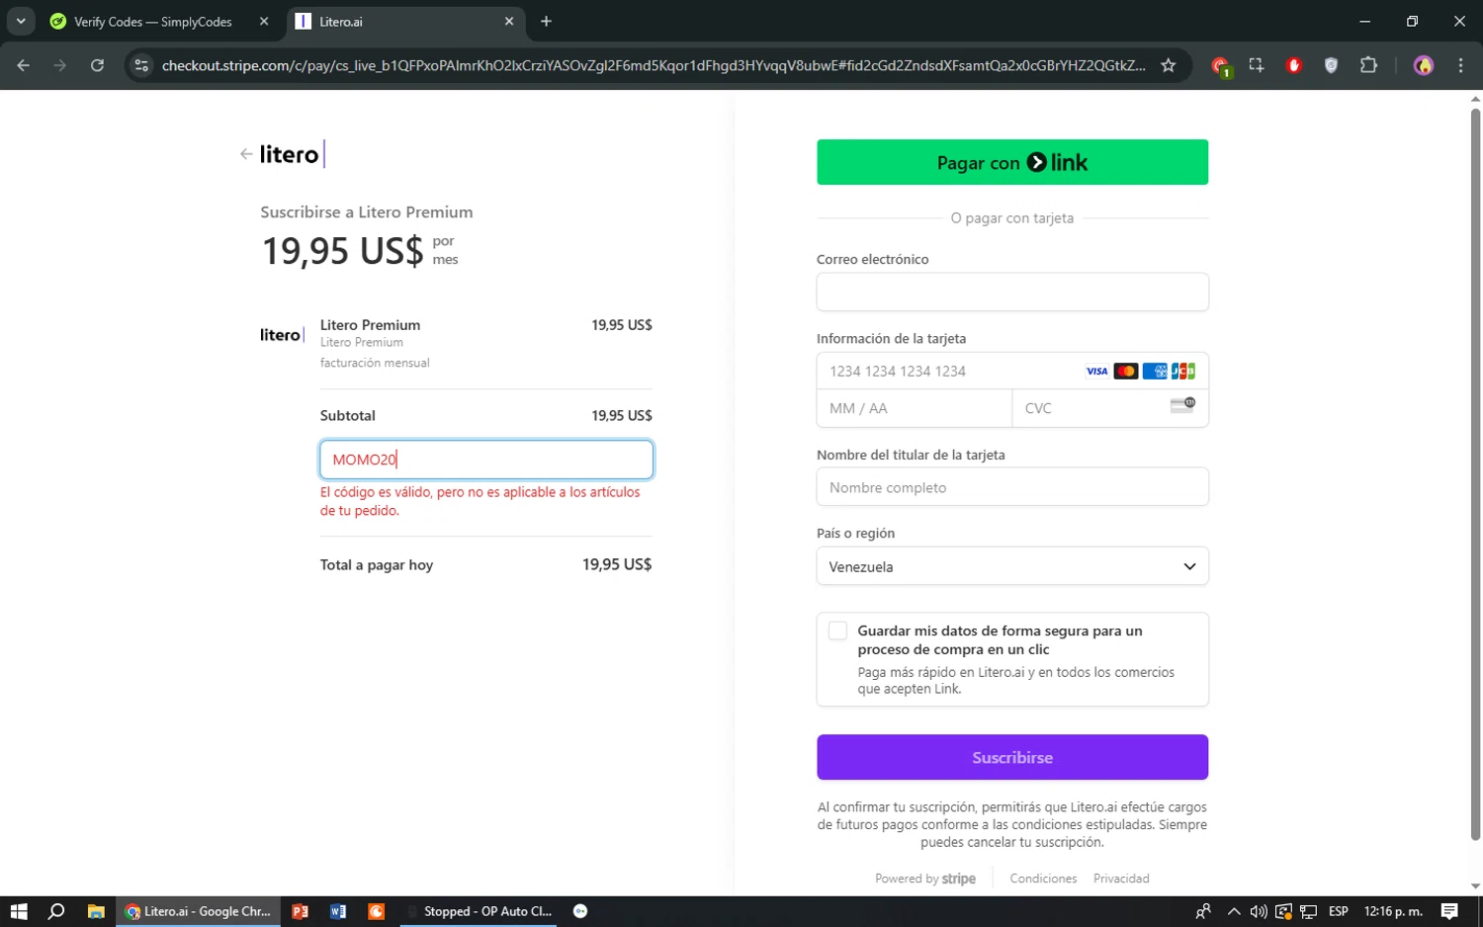1483x927 pixels.
Task: Click the Powered by stripe link
Action: click(x=925, y=879)
